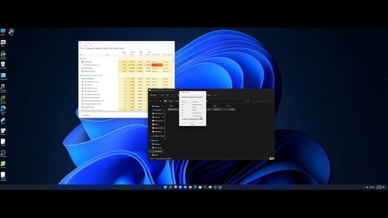
Task: Collapse the This PC node in Explorer
Action: [x=150, y=140]
